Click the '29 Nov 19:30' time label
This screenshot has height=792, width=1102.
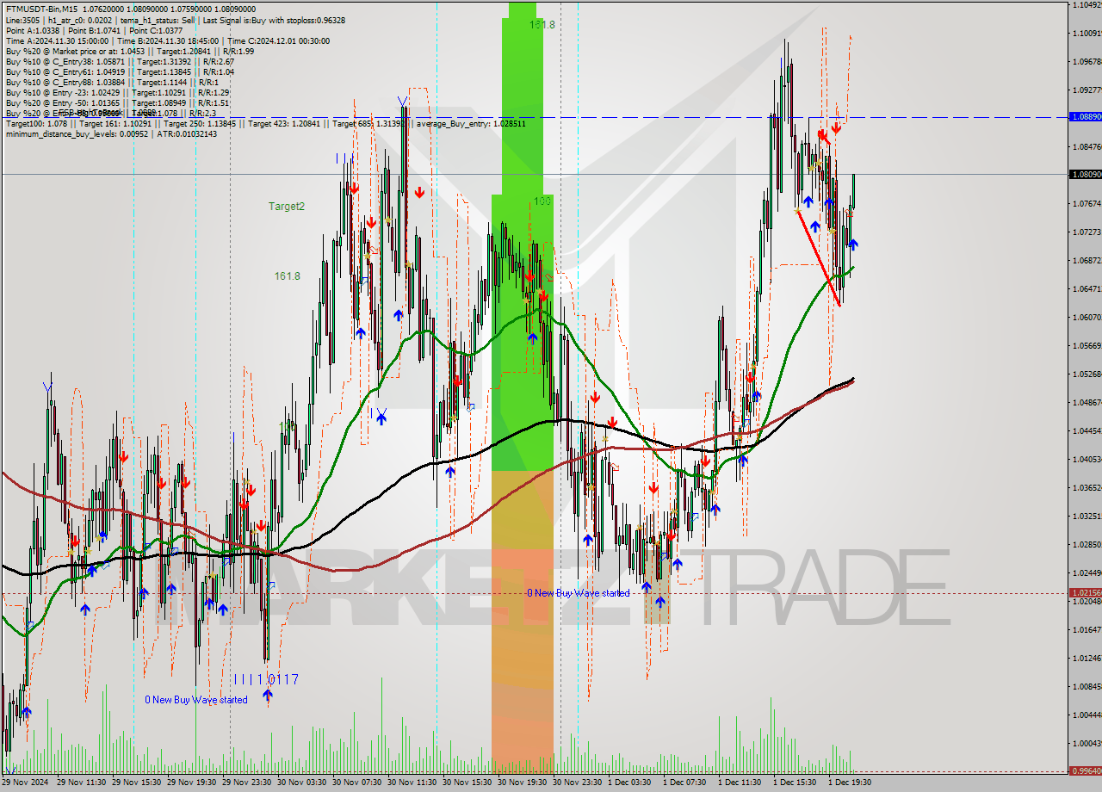tap(192, 783)
